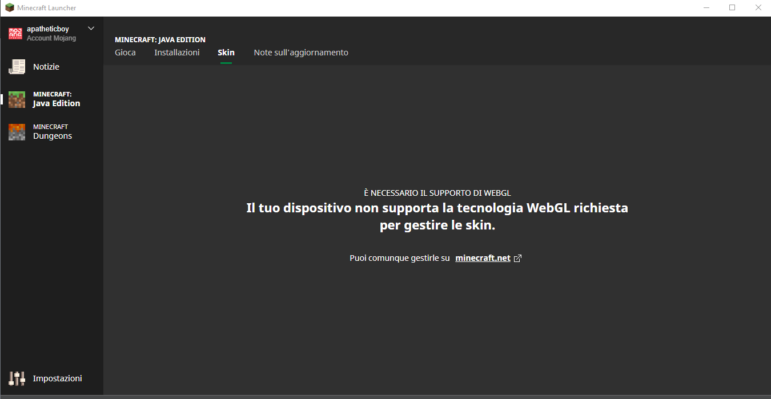Image resolution: width=771 pixels, height=399 pixels.
Task: Click the Notizie sidebar label
Action: pyautogui.click(x=46, y=67)
